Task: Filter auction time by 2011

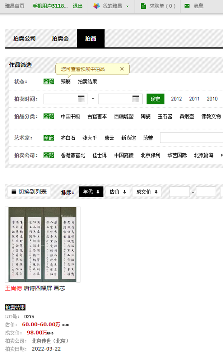Action: pos(194,99)
